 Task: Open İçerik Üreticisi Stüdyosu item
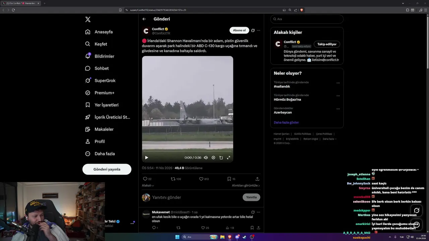(x=107, y=117)
